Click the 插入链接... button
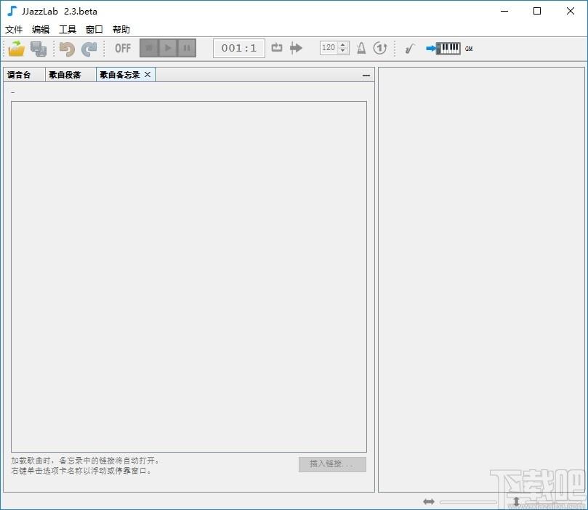Image resolution: width=588 pixels, height=510 pixels. pyautogui.click(x=332, y=464)
